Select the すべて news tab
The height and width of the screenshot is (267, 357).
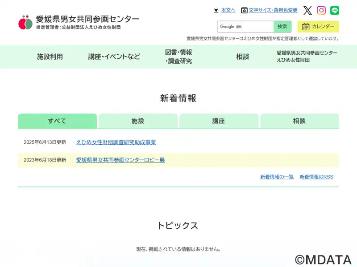pyautogui.click(x=58, y=121)
